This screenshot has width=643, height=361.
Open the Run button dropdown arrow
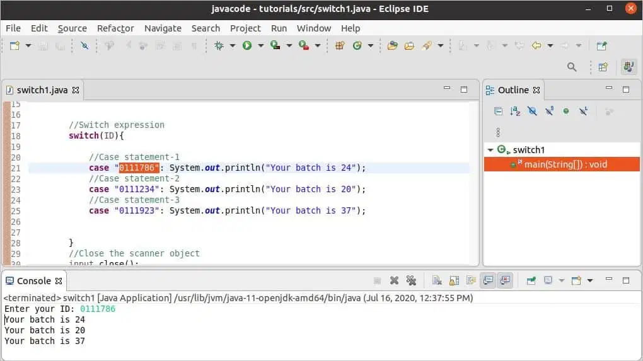coord(260,45)
